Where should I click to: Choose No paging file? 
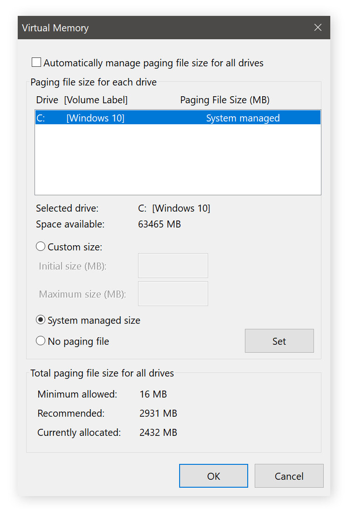[x=41, y=341]
